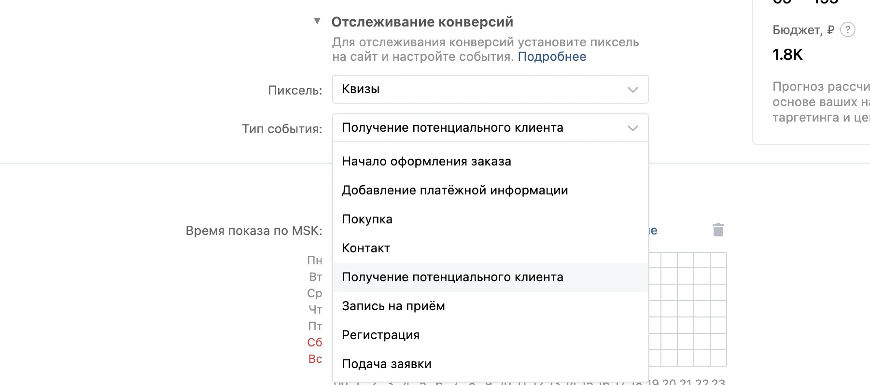Pick Подача заявки event type
The width and height of the screenshot is (870, 385).
(x=490, y=364)
